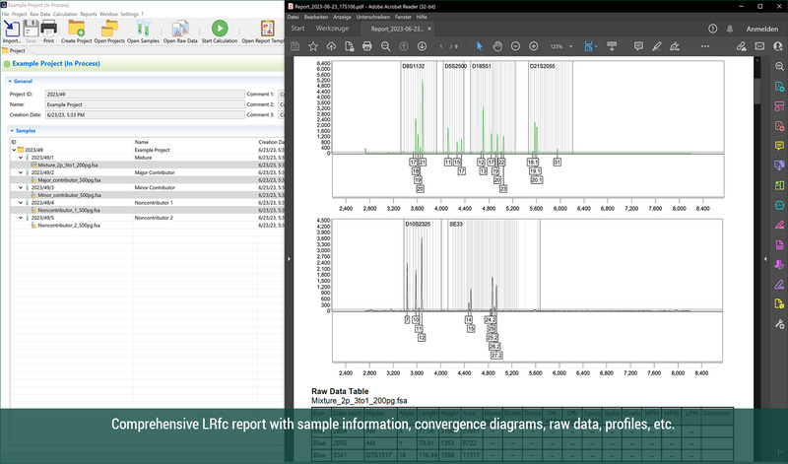Viewport: 788px width, 464px height.
Task: Collapse the General section
Action: coord(10,81)
